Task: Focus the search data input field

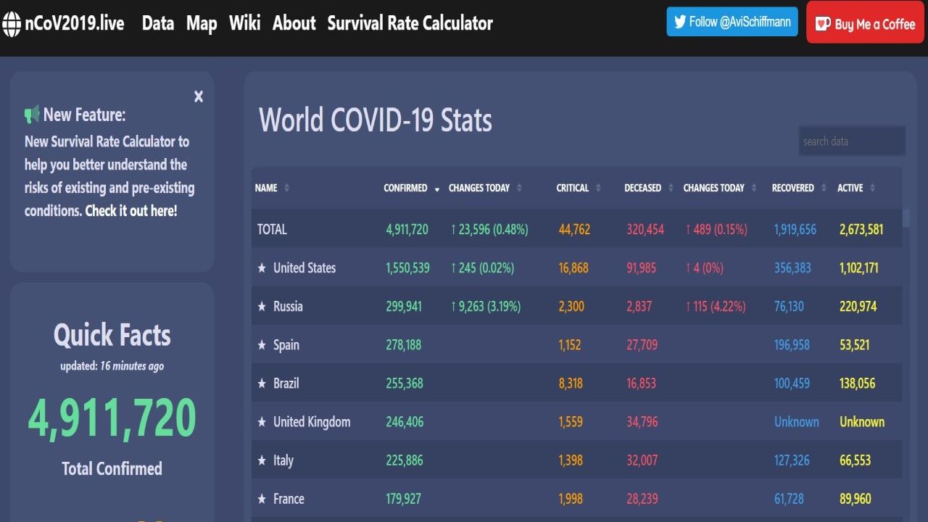Action: [x=852, y=141]
